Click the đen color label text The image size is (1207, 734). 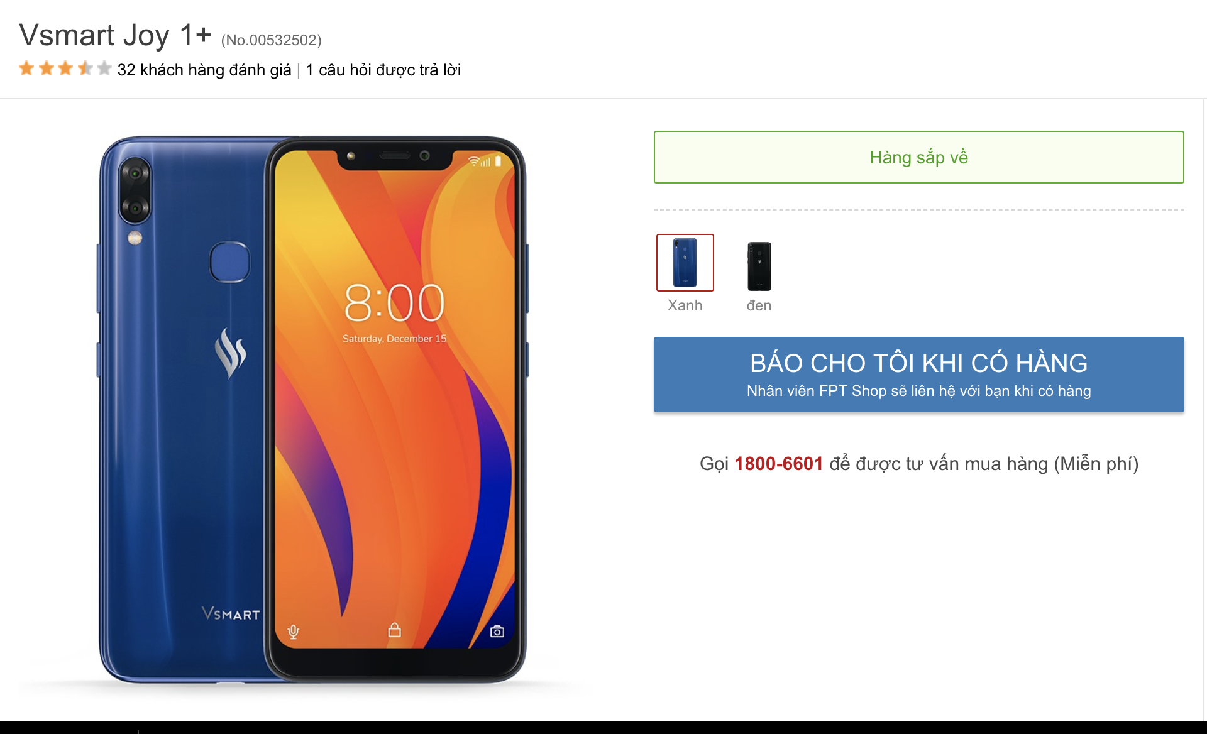coord(759,305)
